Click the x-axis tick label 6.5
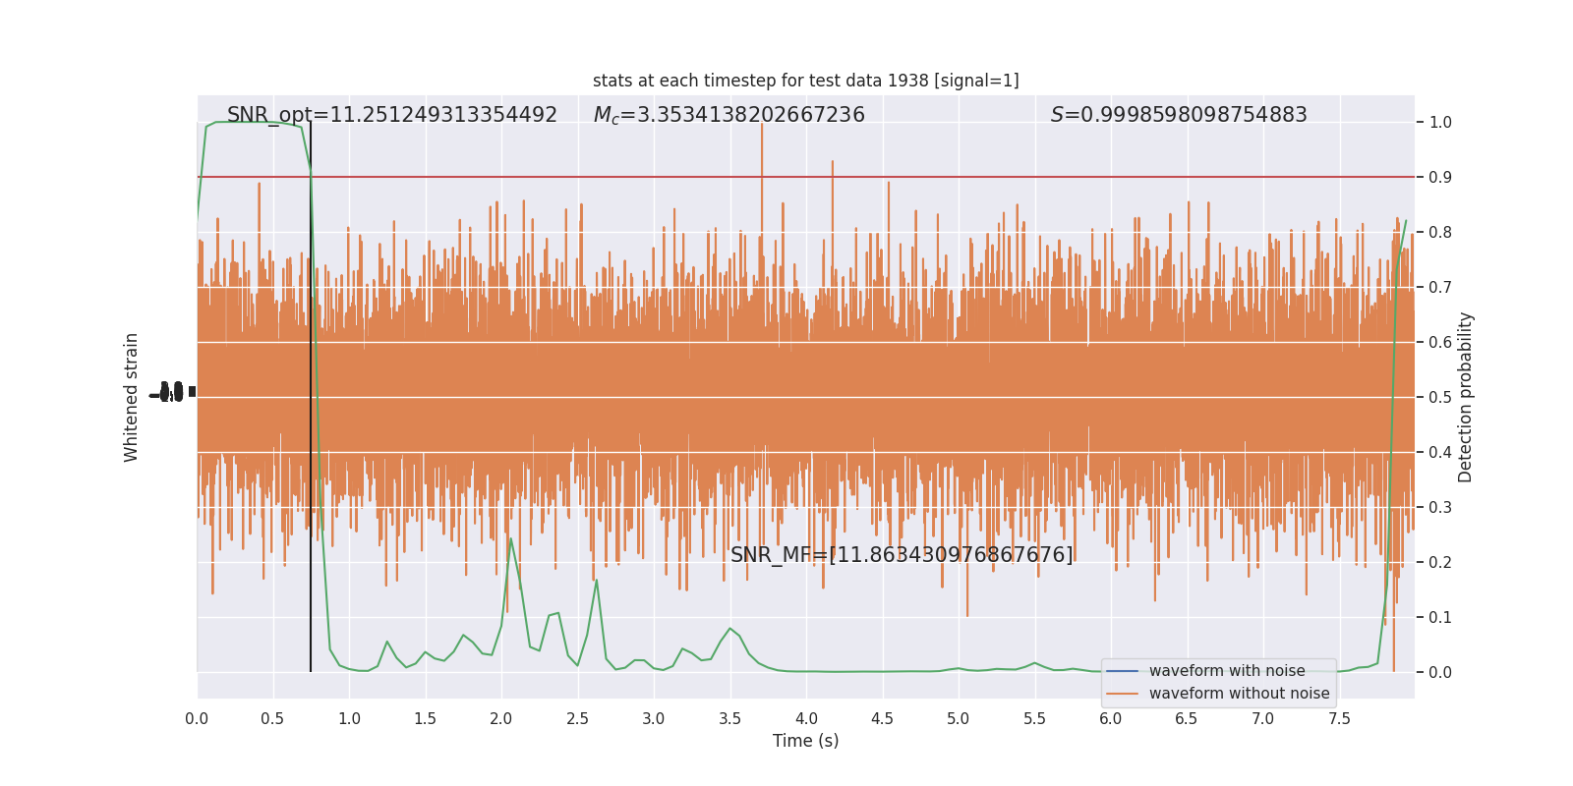The image size is (1573, 786). point(1187,719)
